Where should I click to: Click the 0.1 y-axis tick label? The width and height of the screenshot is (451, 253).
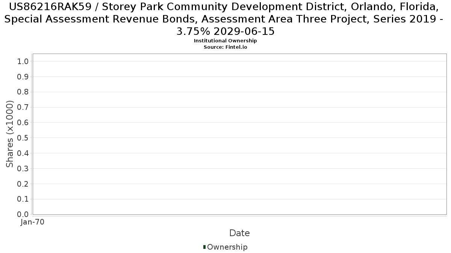(x=23, y=199)
